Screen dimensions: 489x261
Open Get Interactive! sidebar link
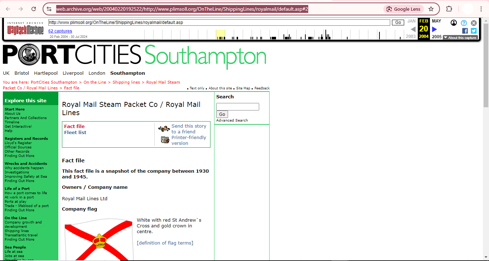click(x=18, y=127)
